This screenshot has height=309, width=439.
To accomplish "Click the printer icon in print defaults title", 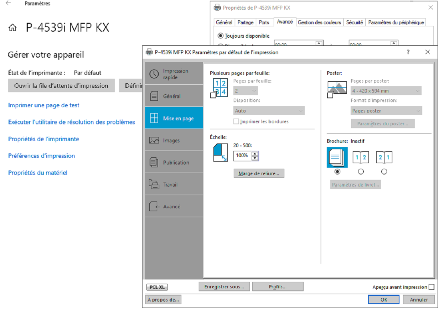I will (149, 52).
